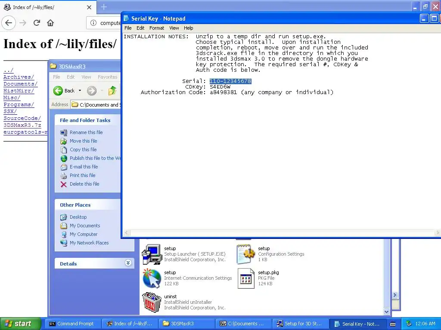Click Back button in 3DSMaxR3 window
Image resolution: width=441 pixels, height=330 pixels.
[x=64, y=91]
